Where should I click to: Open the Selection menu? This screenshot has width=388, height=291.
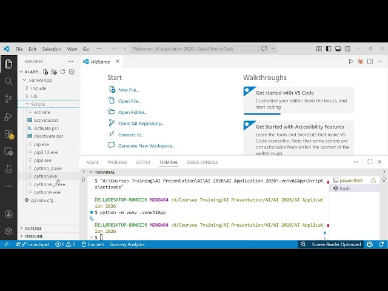pos(52,49)
